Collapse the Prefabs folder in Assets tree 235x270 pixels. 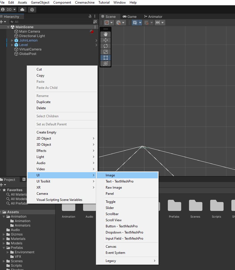pyautogui.click(x=4, y=248)
